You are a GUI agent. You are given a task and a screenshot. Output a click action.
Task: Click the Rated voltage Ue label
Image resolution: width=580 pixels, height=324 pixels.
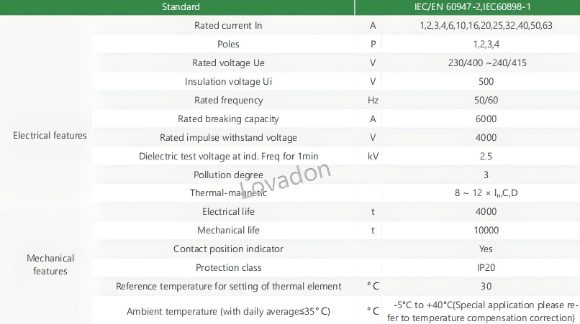coord(228,63)
